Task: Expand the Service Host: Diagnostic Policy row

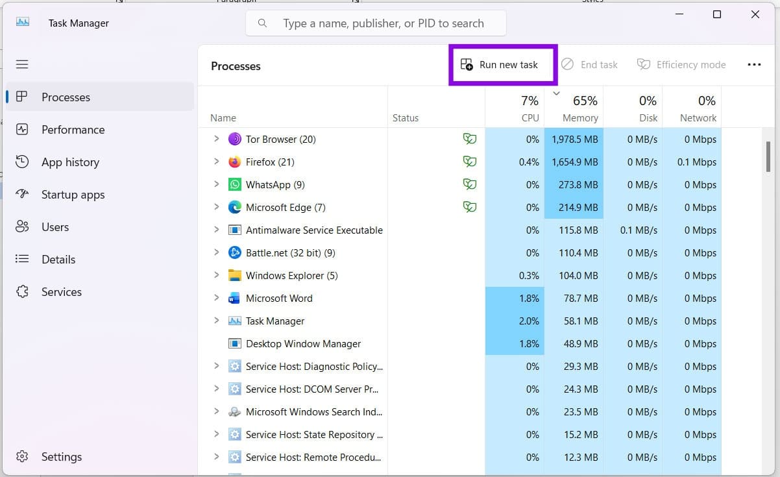Action: pyautogui.click(x=216, y=366)
